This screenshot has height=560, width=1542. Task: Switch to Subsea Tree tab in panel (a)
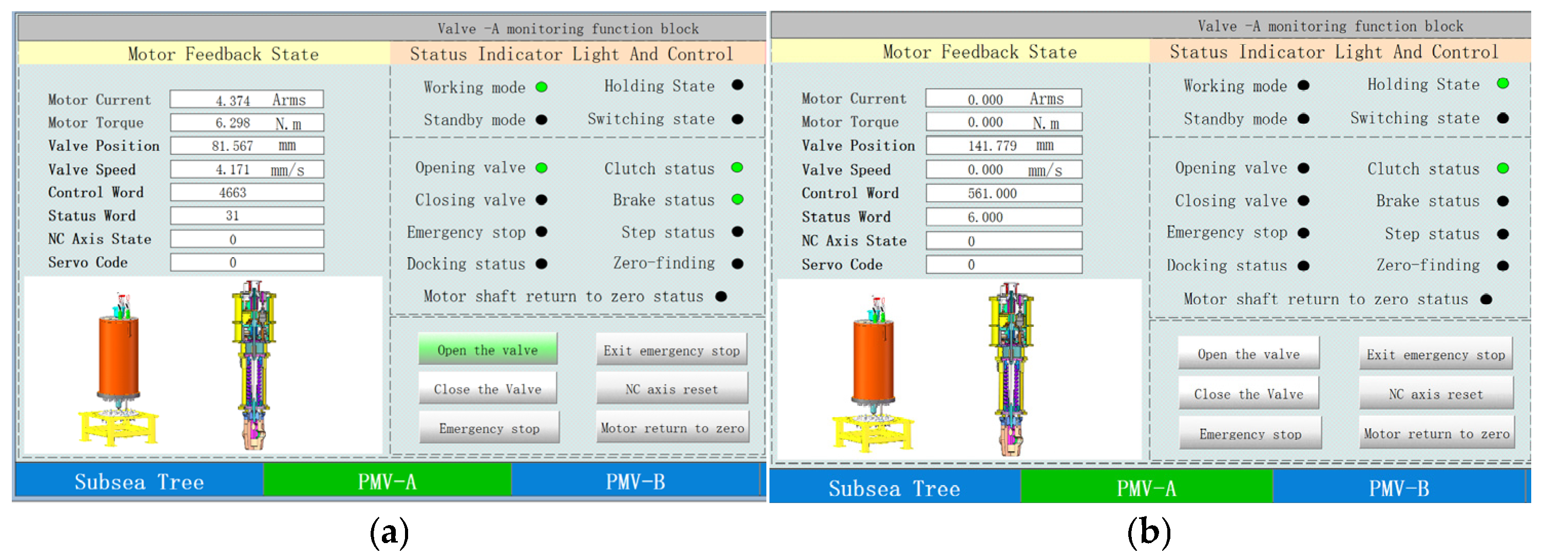pyautogui.click(x=139, y=481)
